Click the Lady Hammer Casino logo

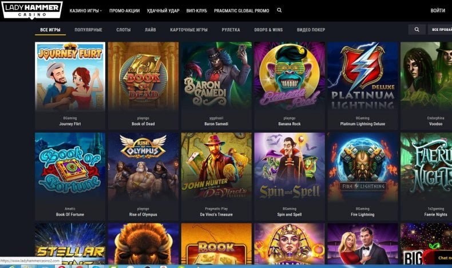[32, 10]
